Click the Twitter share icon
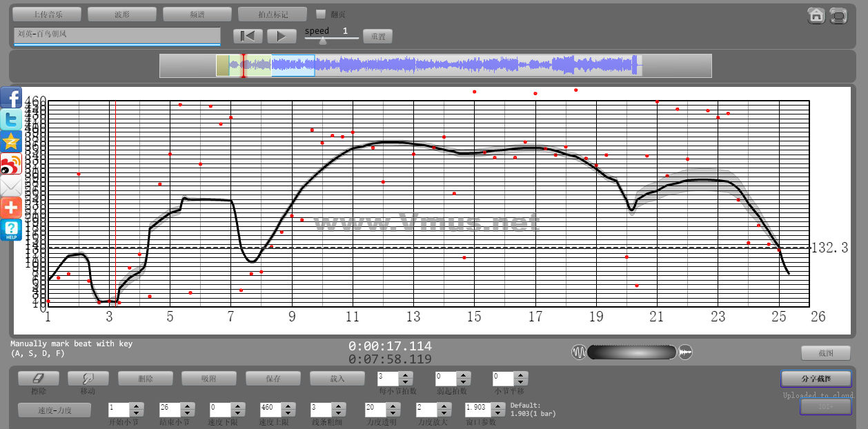 (11, 120)
